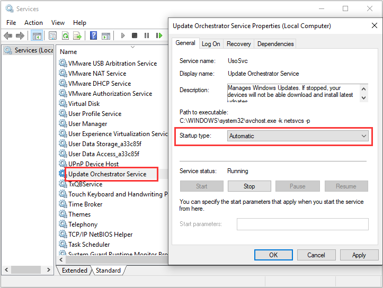Click the Resume button in properties
The height and width of the screenshot is (288, 383).
[346, 186]
